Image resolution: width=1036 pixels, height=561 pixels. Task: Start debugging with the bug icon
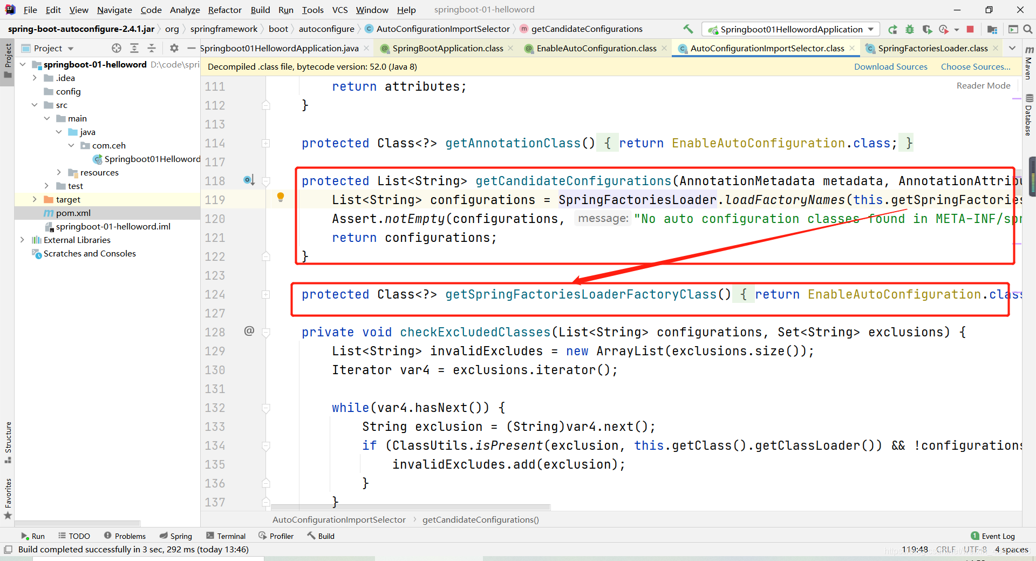point(910,29)
